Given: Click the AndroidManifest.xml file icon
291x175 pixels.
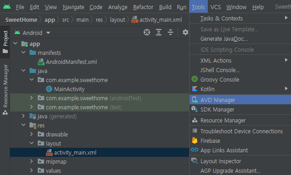Looking at the screenshot, I should coord(41,62).
